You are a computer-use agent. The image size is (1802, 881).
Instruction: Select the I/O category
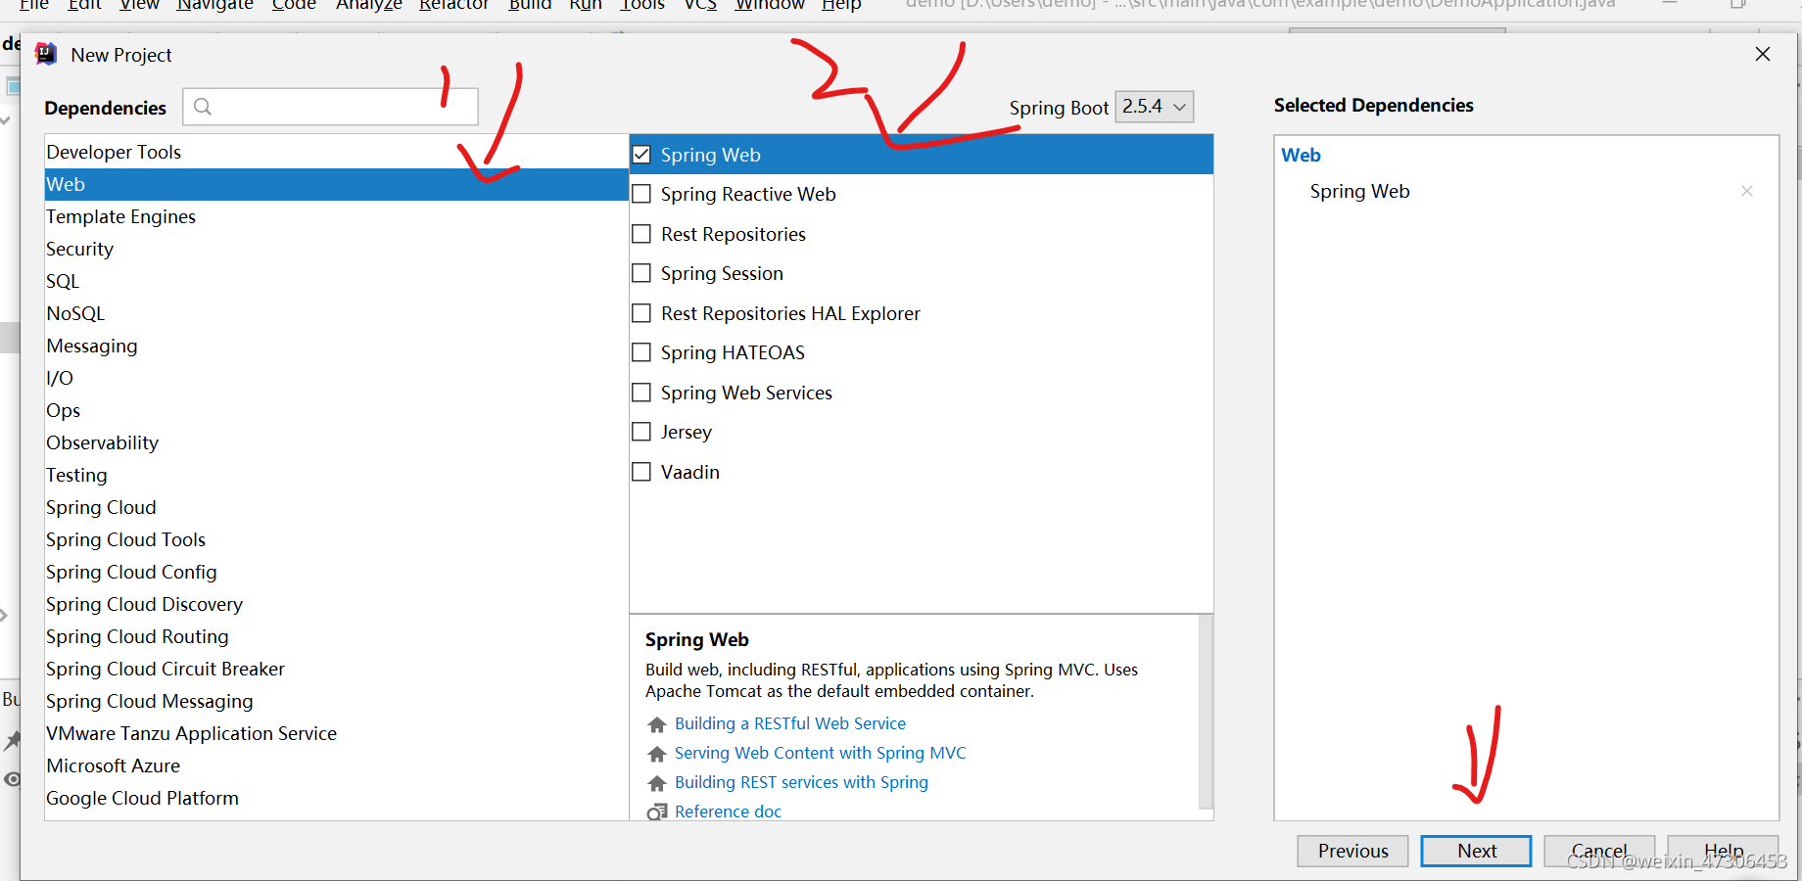pyautogui.click(x=336, y=378)
